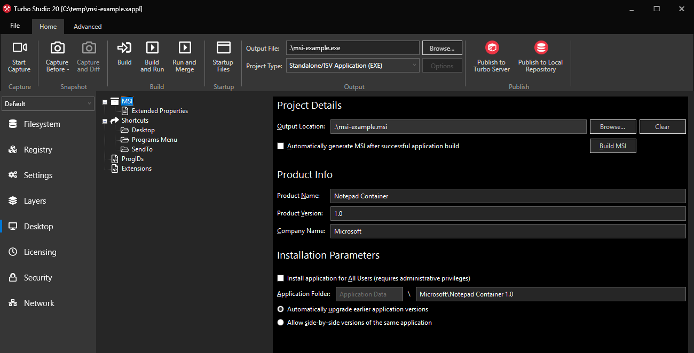Click the Build MSI button
694x353 pixels.
point(612,146)
